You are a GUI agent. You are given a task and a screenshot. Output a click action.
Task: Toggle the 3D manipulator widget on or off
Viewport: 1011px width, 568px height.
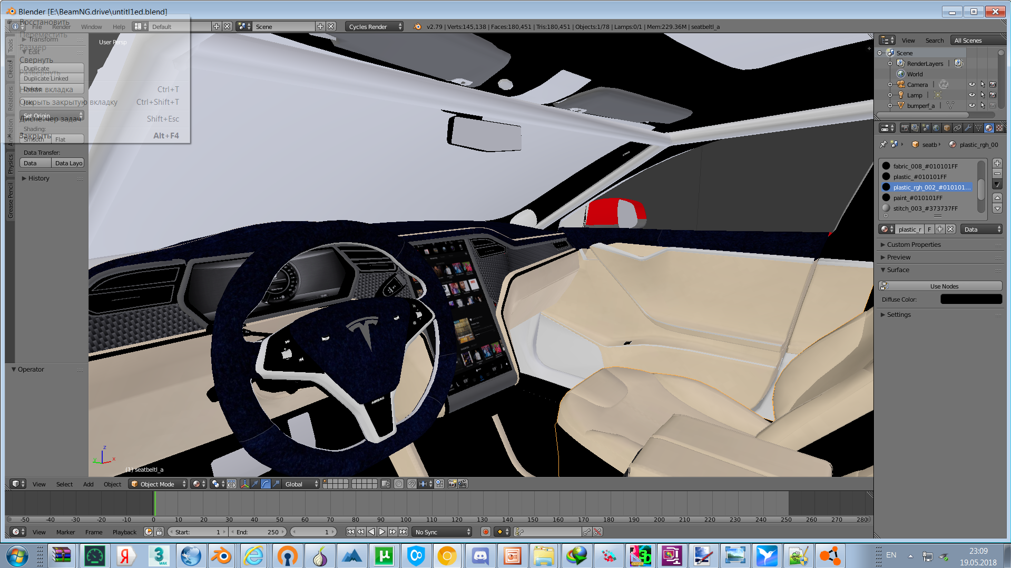tap(245, 484)
